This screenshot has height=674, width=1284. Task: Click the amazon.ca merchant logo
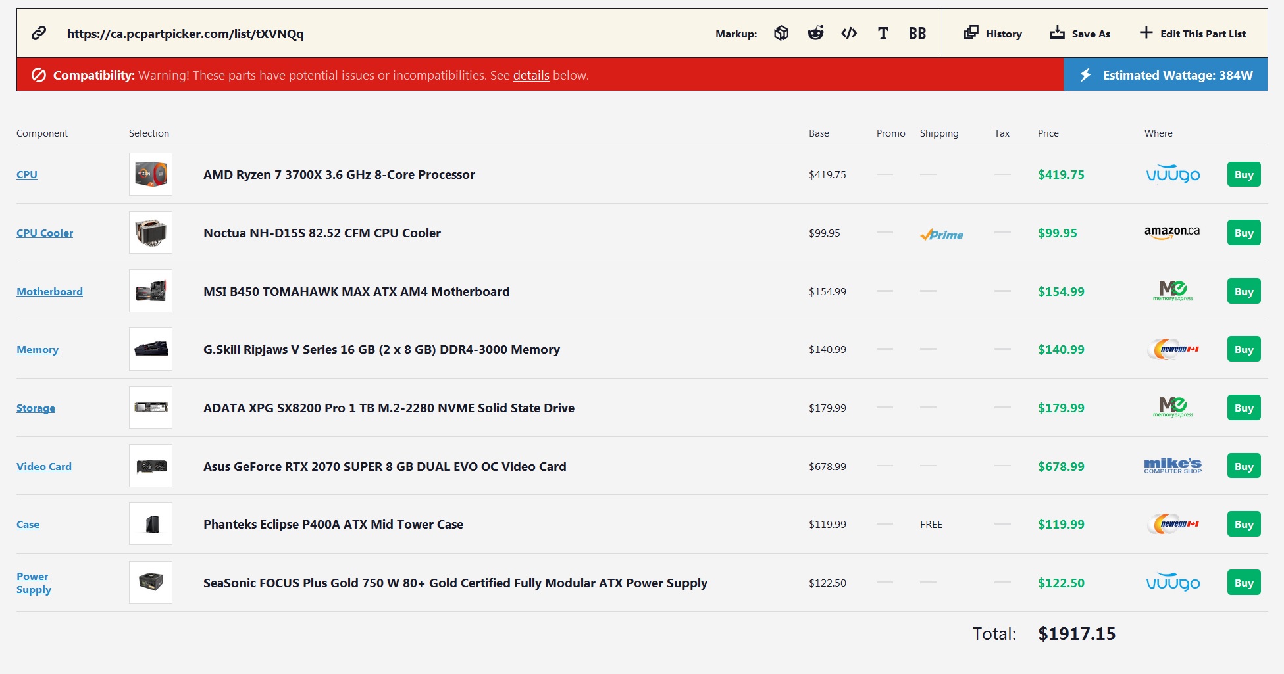[x=1172, y=232]
